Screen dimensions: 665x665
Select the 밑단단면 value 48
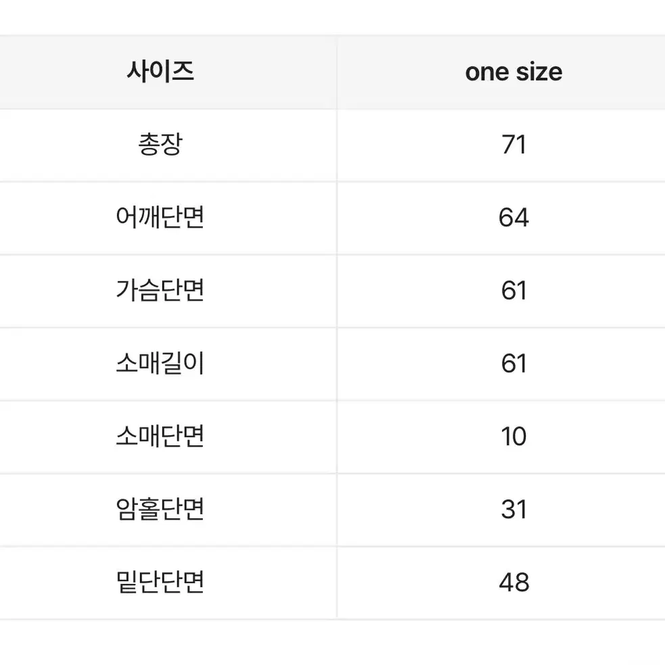coord(513,582)
